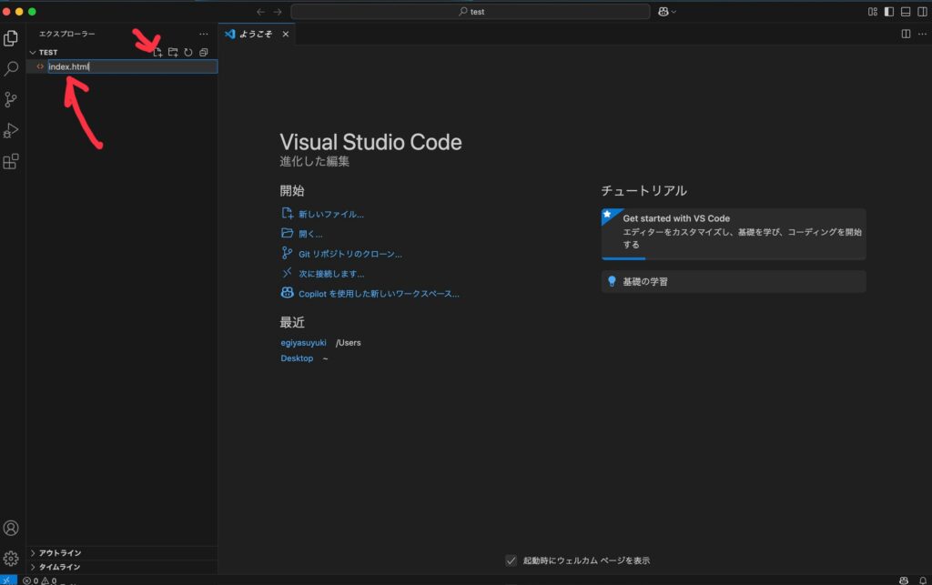Open the errors and warnings counter in the status bar
Image resolution: width=932 pixels, height=585 pixels.
click(40, 580)
